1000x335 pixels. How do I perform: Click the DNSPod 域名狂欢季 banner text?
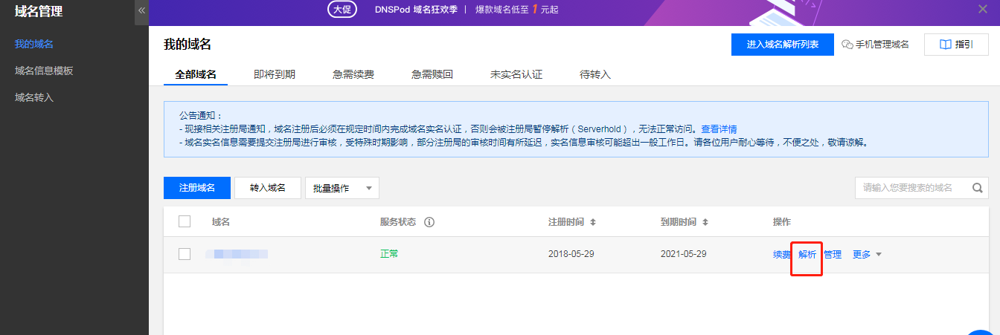[415, 9]
